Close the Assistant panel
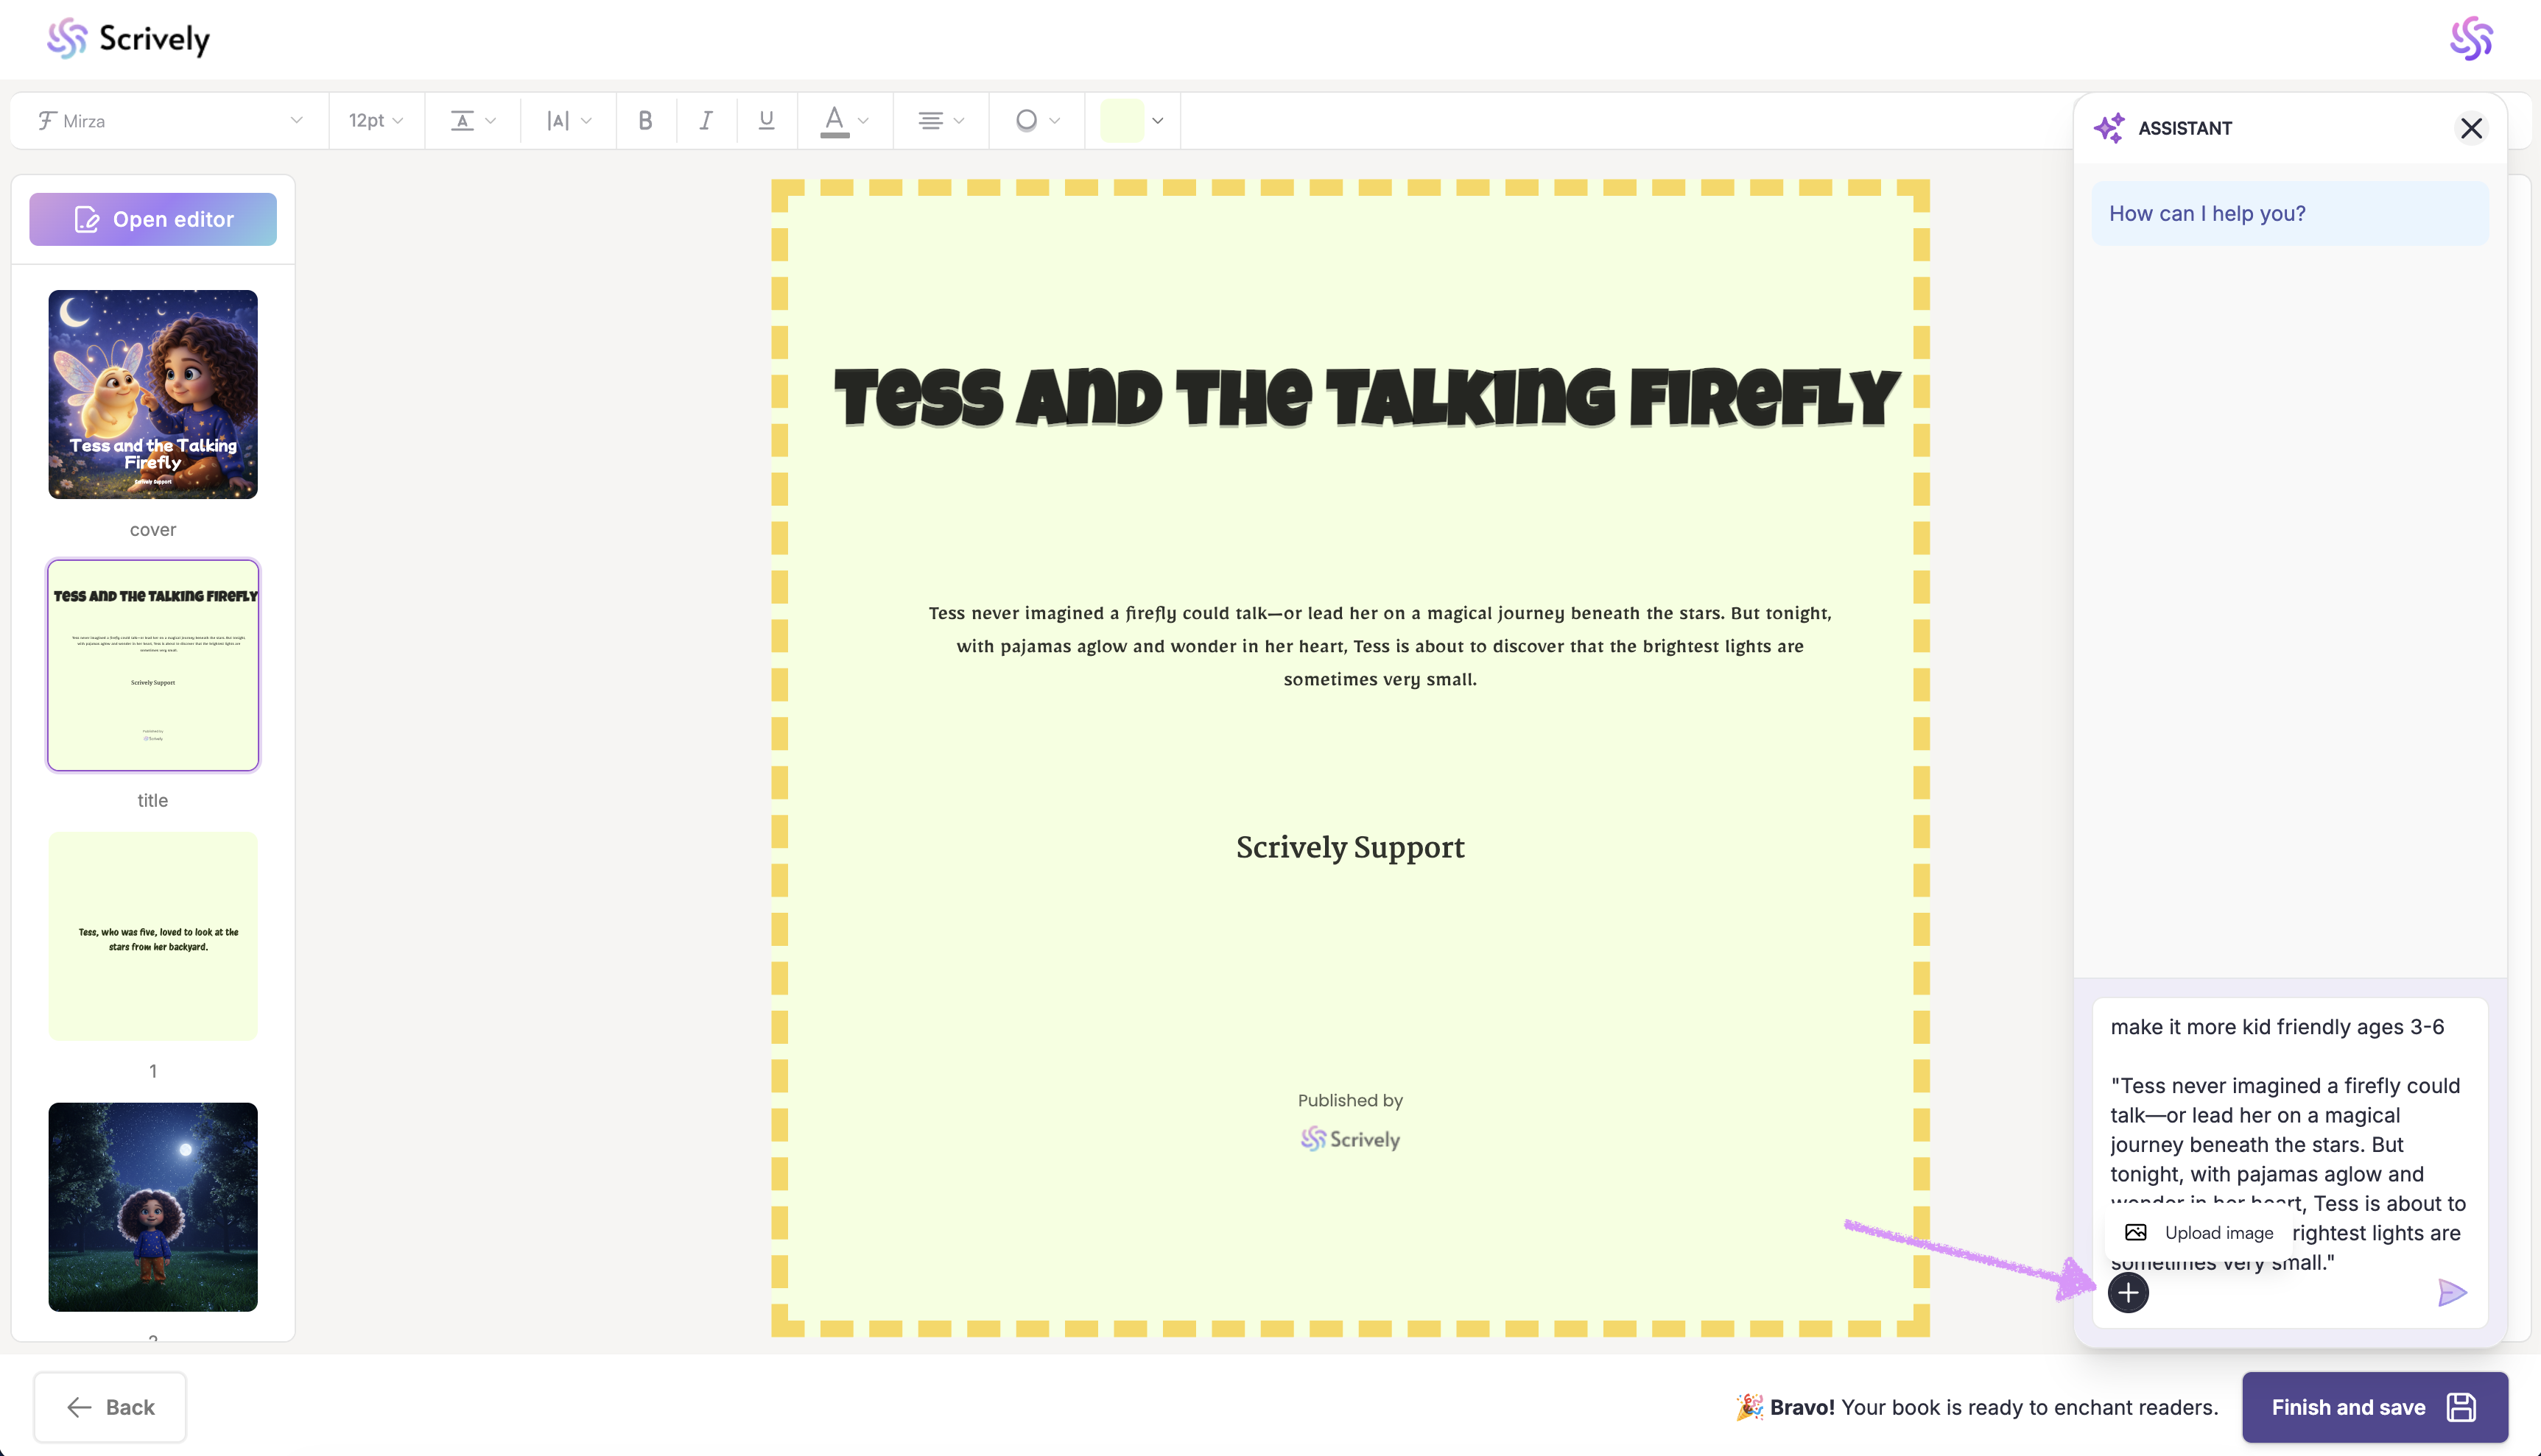2541x1456 pixels. tap(2471, 128)
